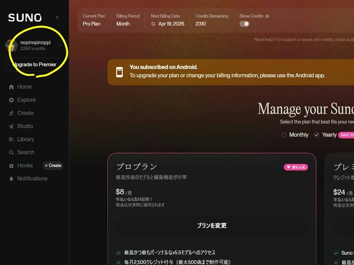Click the SUNO logo
This screenshot has height=265, width=354.
point(25,18)
